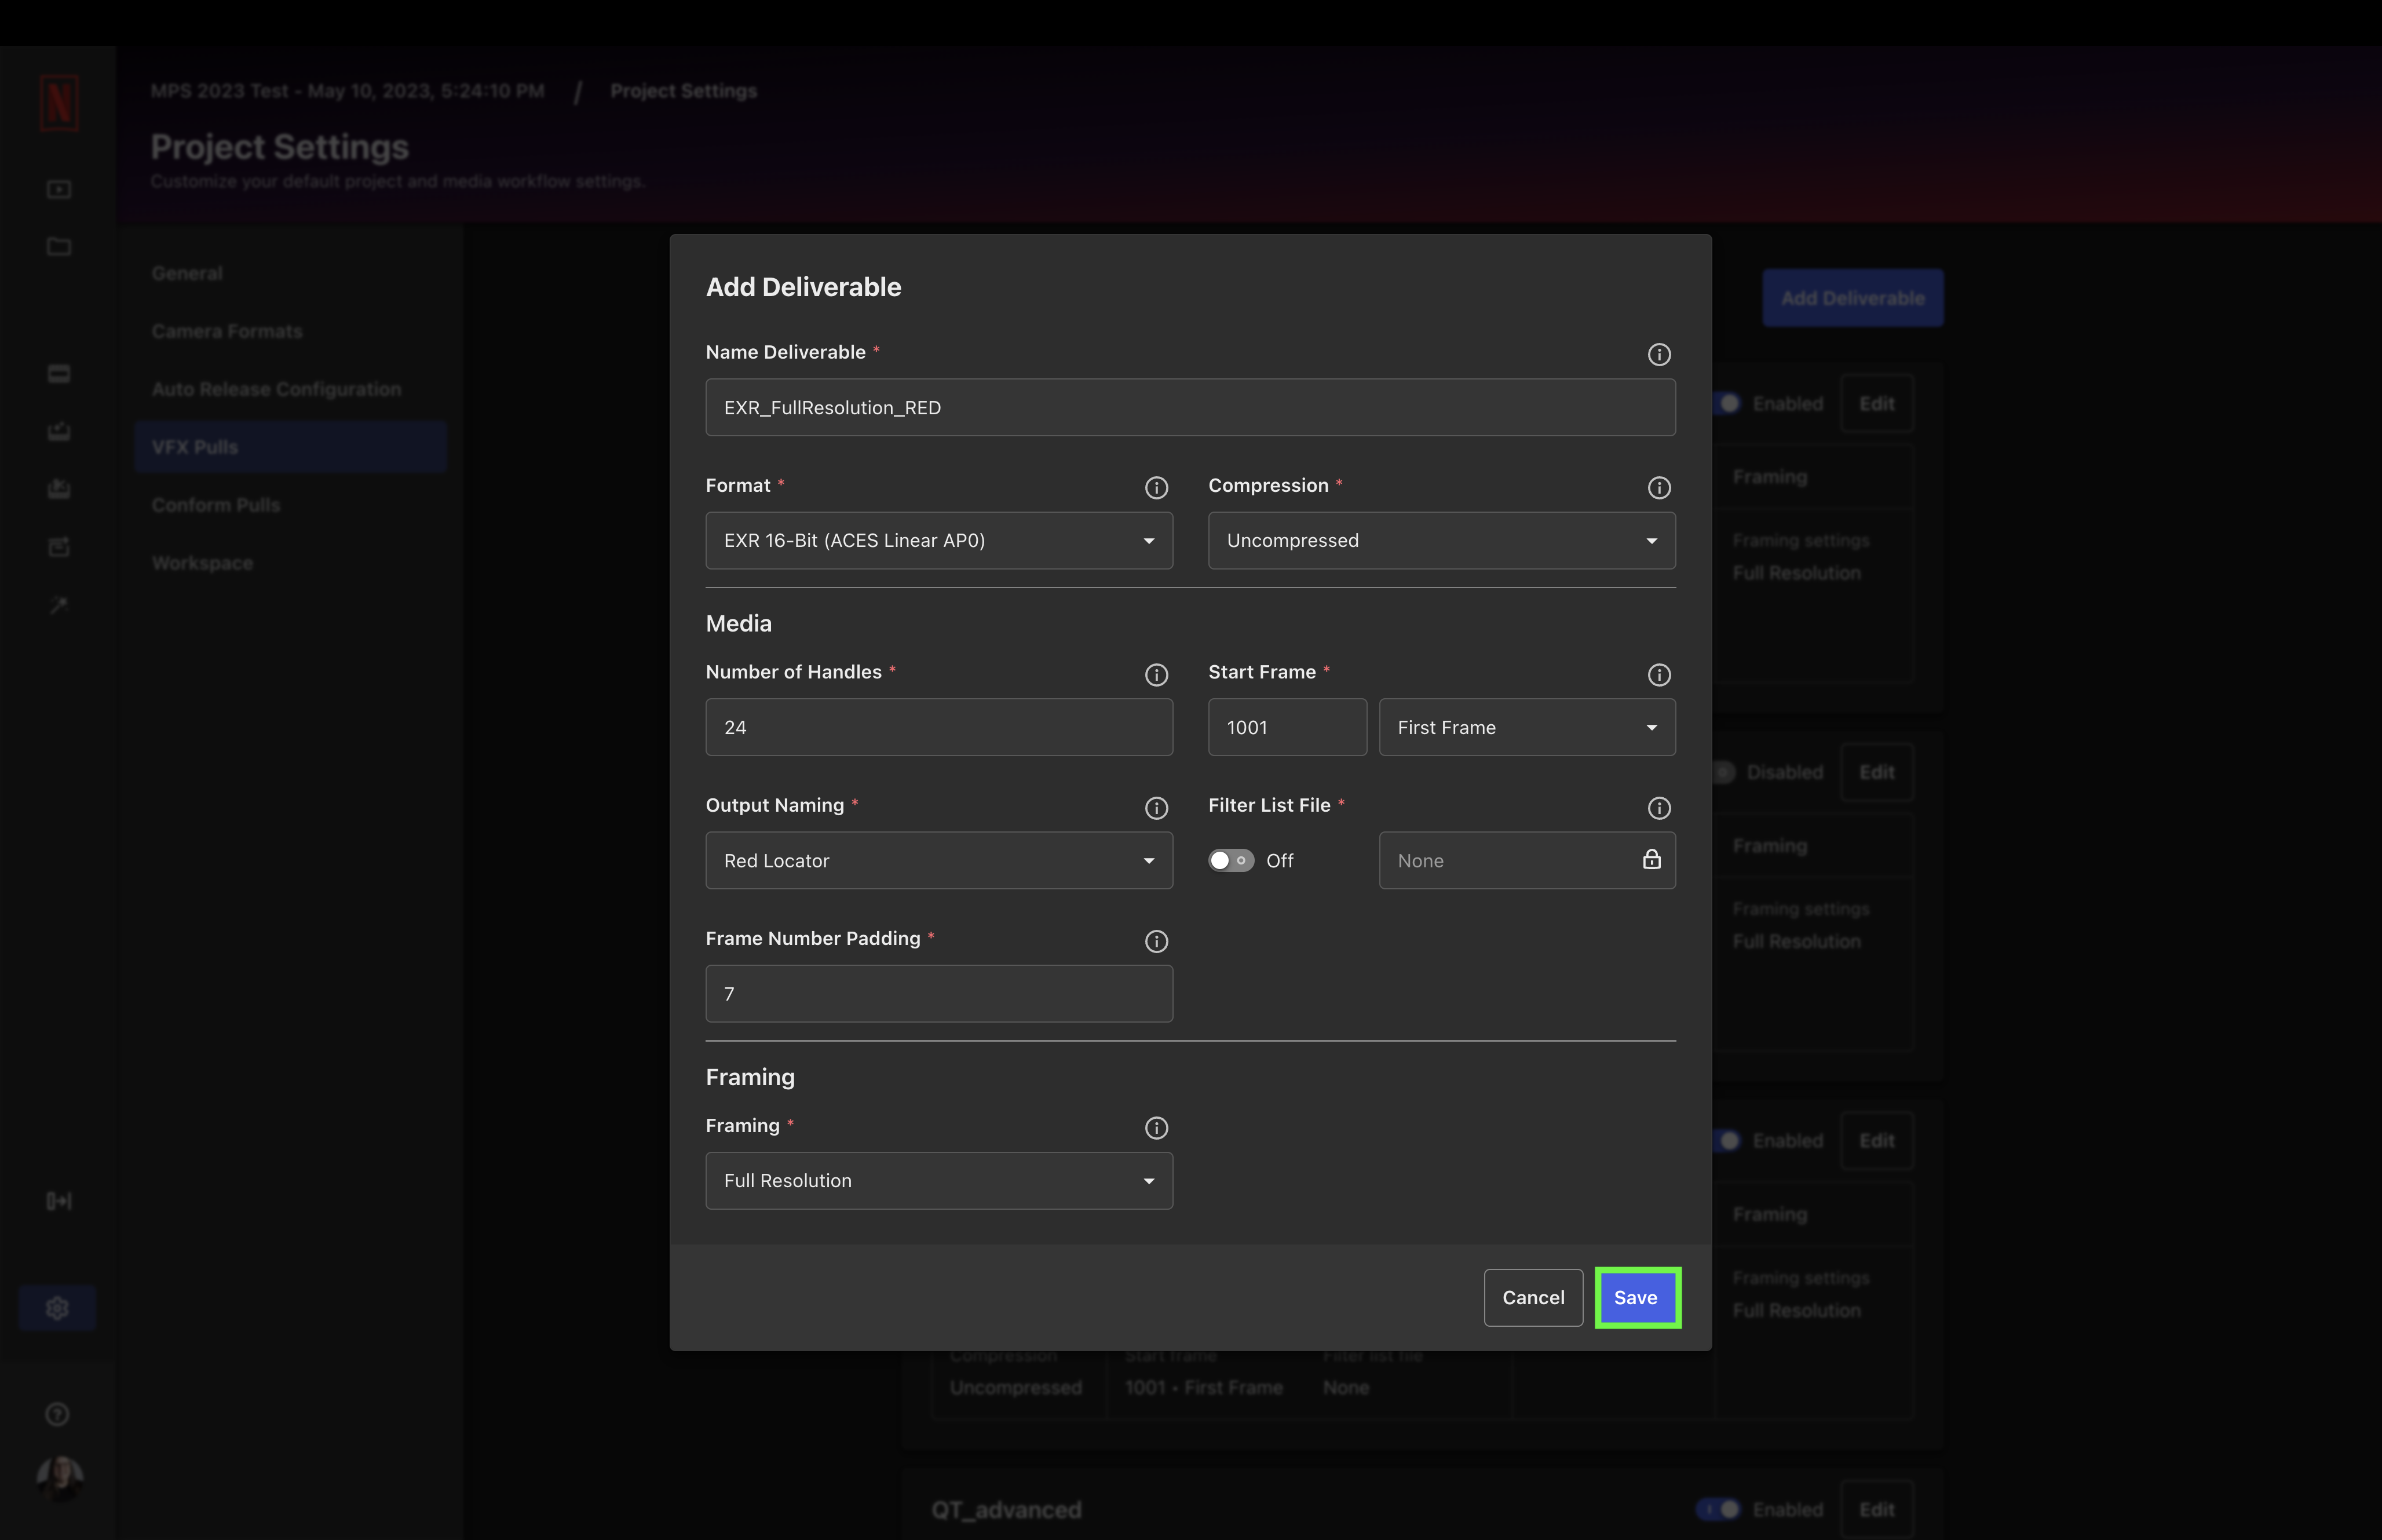Open the First Frame dropdown
This screenshot has height=1540, width=2382.
[1526, 727]
